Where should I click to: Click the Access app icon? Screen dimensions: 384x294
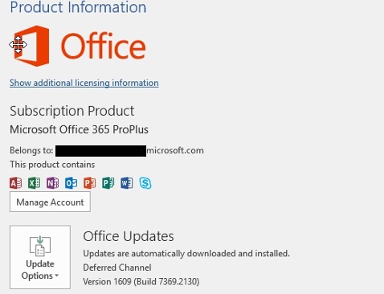[16, 183]
